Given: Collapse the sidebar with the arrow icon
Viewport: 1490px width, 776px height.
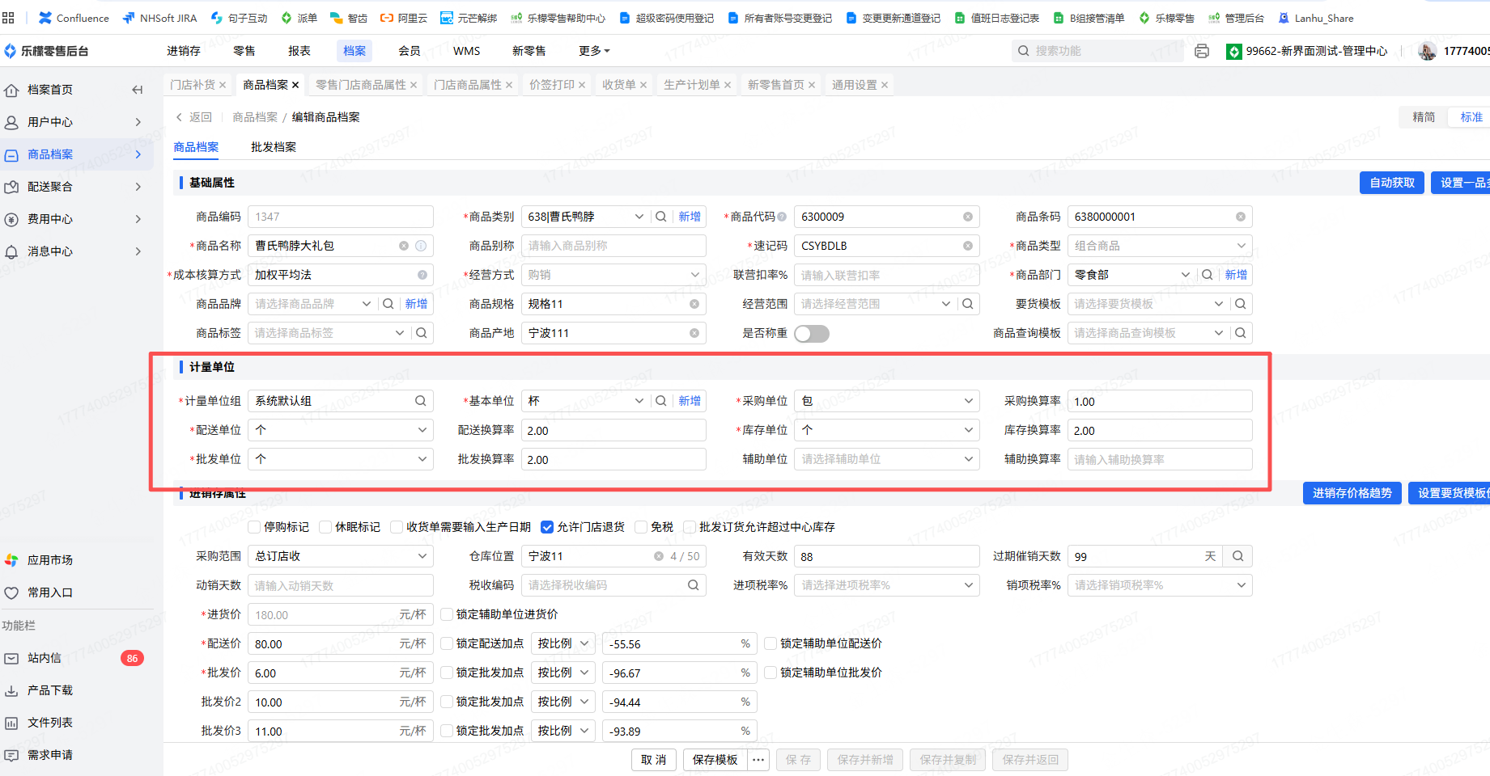Looking at the screenshot, I should 138,90.
